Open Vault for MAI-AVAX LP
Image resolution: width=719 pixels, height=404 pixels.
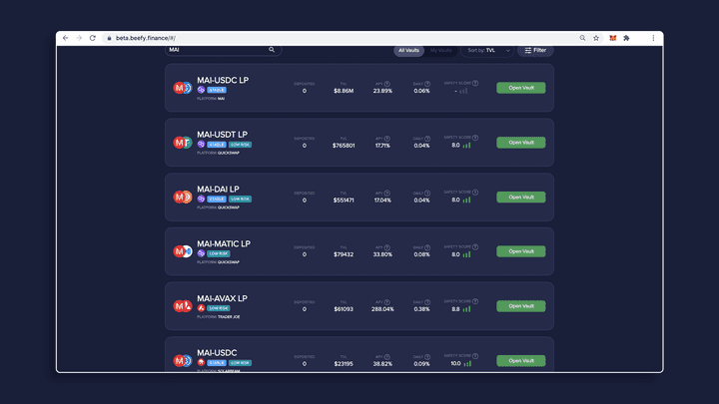(520, 306)
